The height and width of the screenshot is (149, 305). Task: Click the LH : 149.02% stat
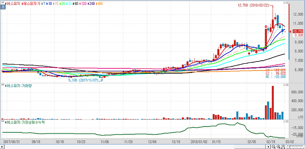pos(276,70)
